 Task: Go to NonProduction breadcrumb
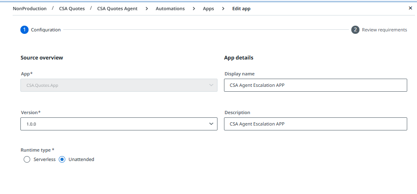pyautogui.click(x=29, y=9)
